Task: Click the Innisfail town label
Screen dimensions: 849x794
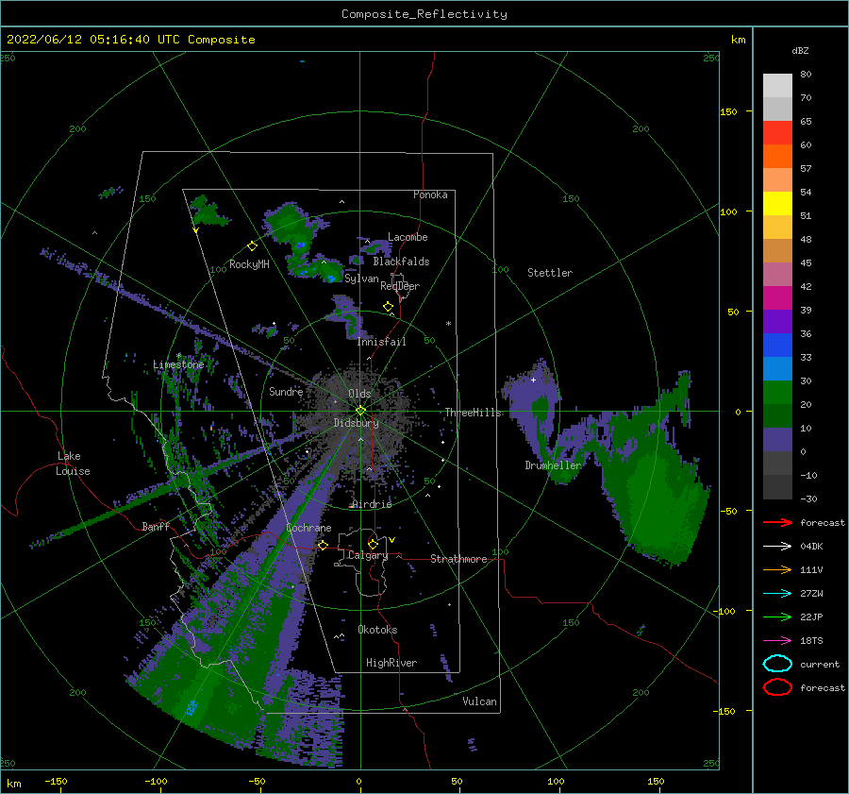Action: [381, 342]
